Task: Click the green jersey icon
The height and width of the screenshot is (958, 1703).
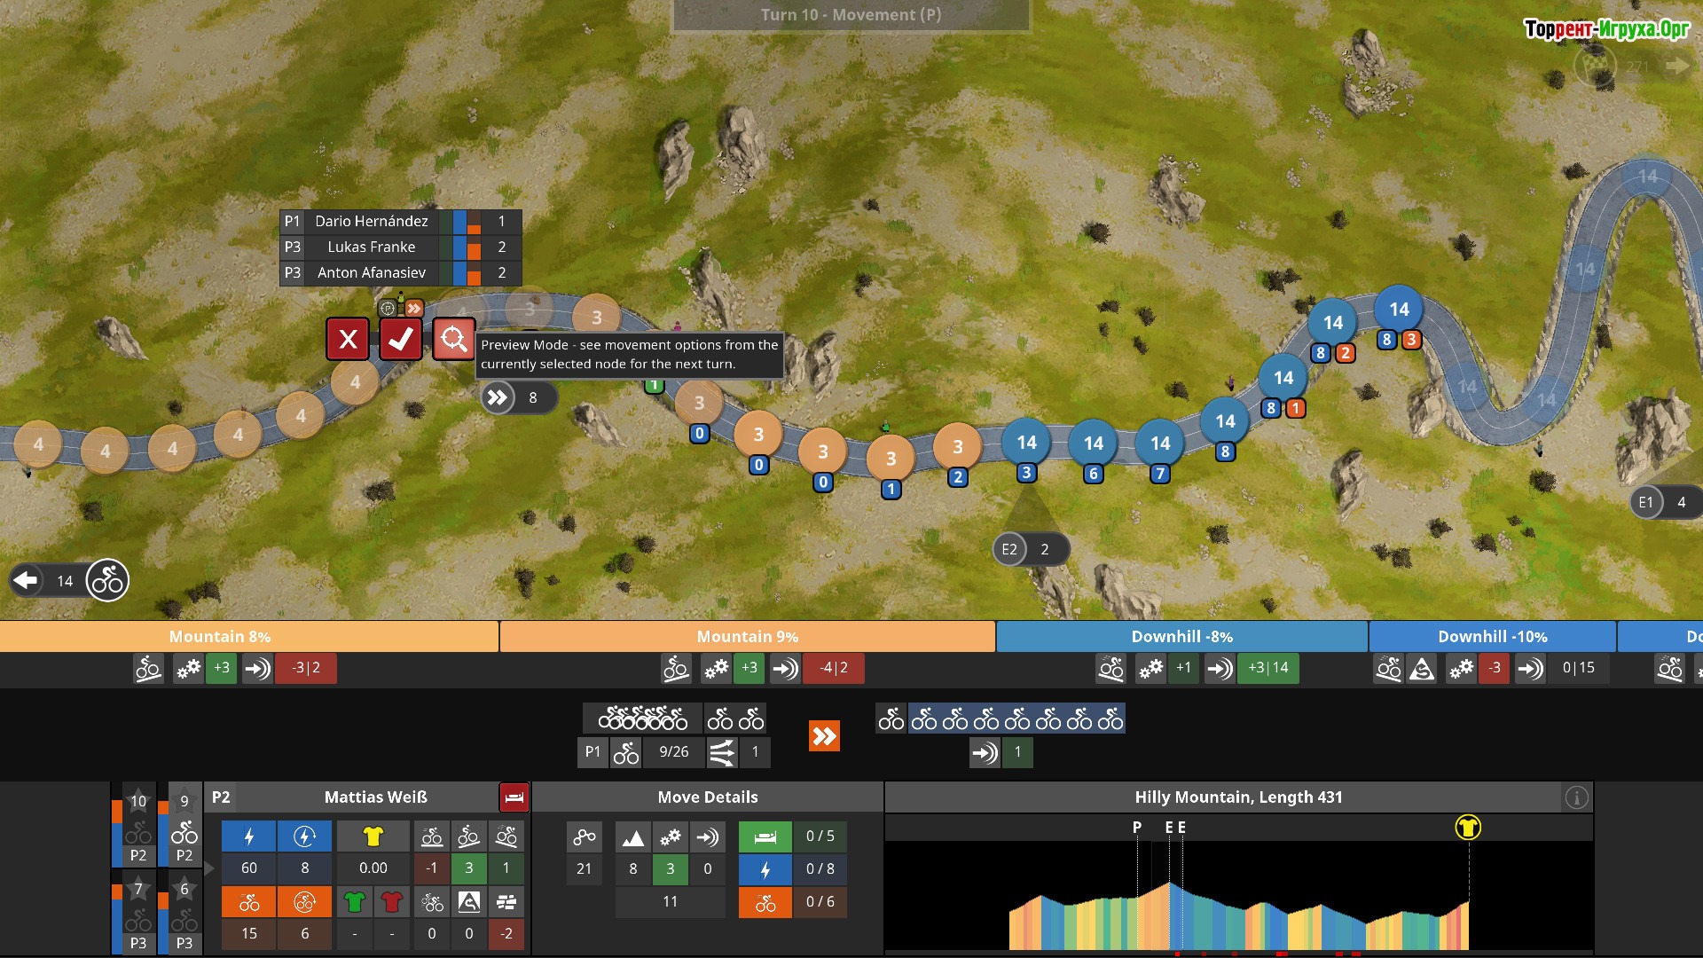Action: point(354,902)
